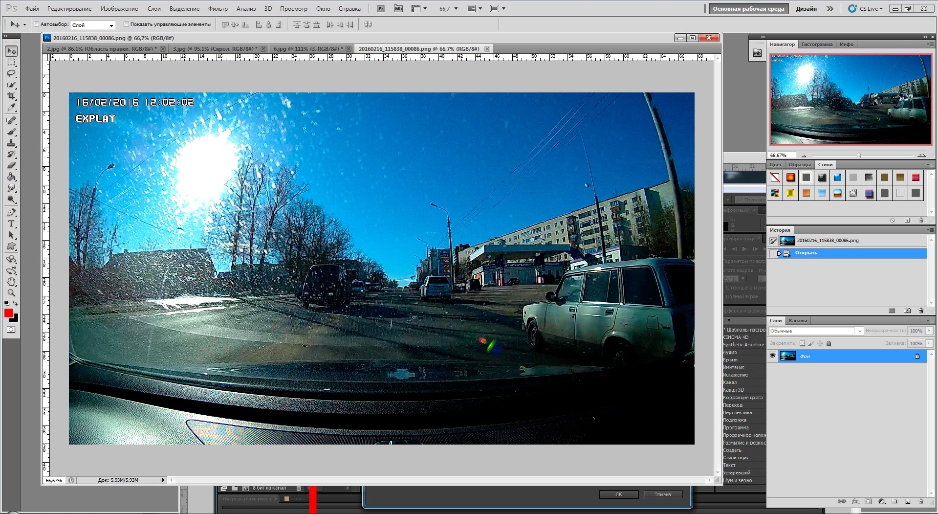Hide the Фон layer visibility eye
938x514 pixels.
point(772,356)
